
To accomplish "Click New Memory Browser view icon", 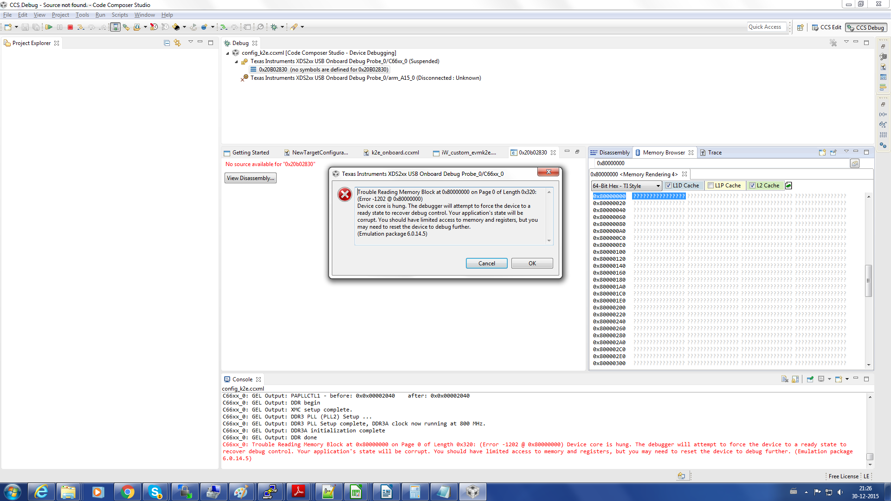I will (822, 152).
